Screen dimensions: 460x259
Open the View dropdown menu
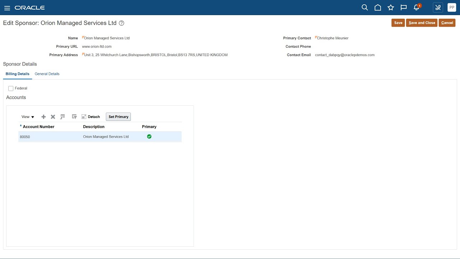pyautogui.click(x=28, y=117)
